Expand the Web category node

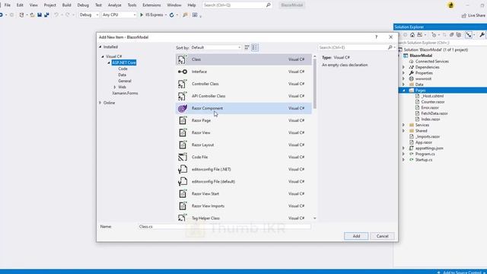[115, 88]
